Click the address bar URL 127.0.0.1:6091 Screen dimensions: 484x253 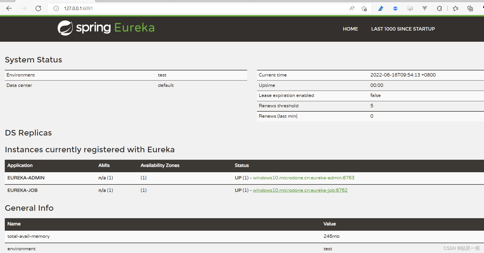(x=78, y=9)
